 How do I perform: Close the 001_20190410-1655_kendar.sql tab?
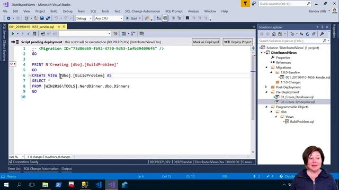point(64,27)
